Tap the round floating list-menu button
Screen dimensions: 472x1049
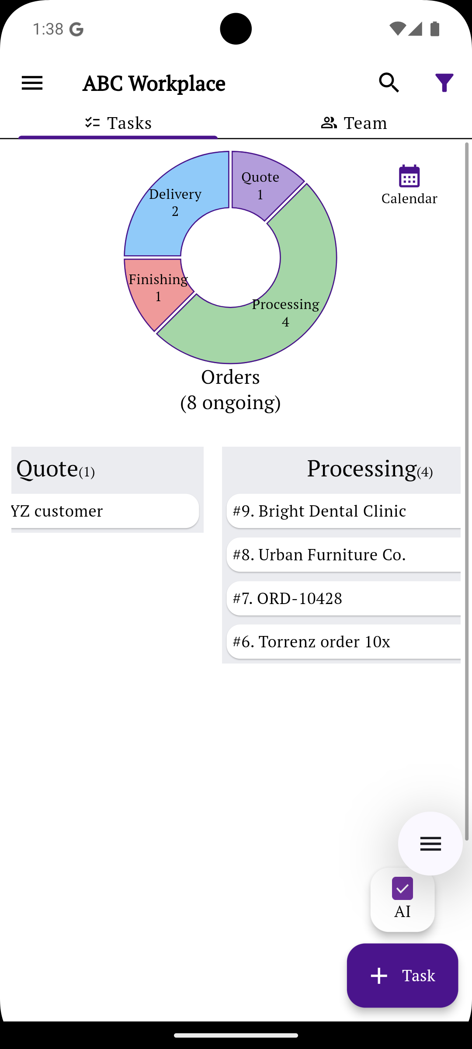430,844
